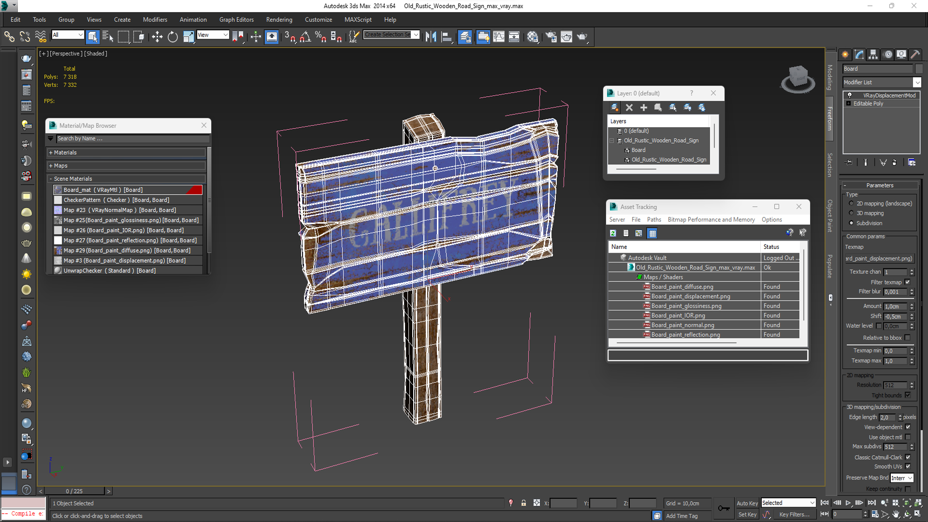Select the Select and Link tool
Image resolution: width=928 pixels, height=522 pixels.
click(x=9, y=37)
